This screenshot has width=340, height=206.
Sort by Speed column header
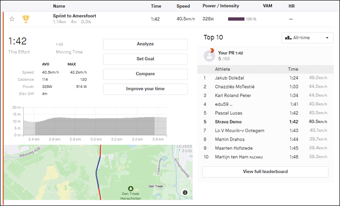click(183, 6)
